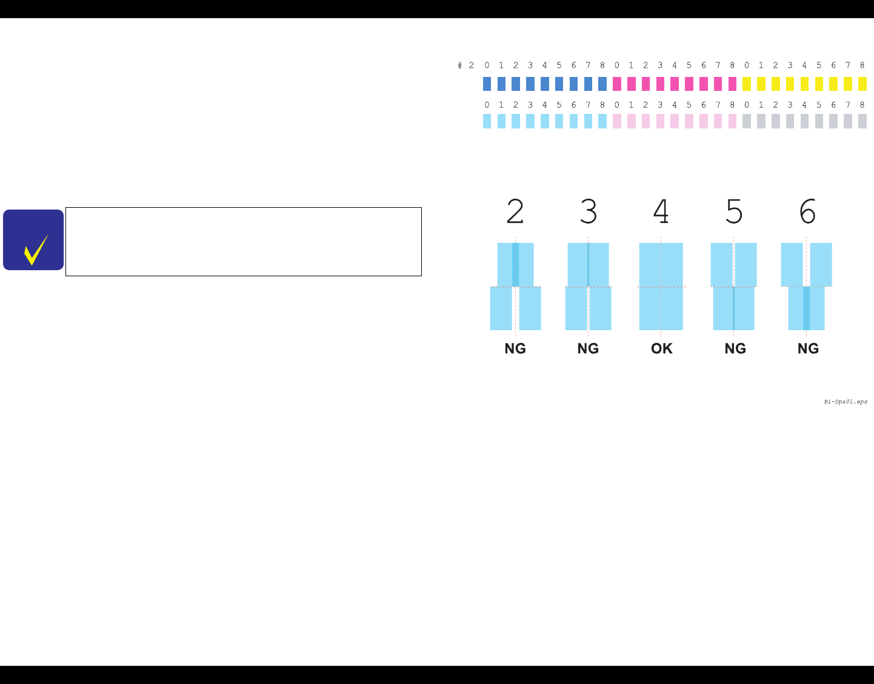Choose the aligned pattern under number 4
The height and width of the screenshot is (684, 874).
point(661,287)
